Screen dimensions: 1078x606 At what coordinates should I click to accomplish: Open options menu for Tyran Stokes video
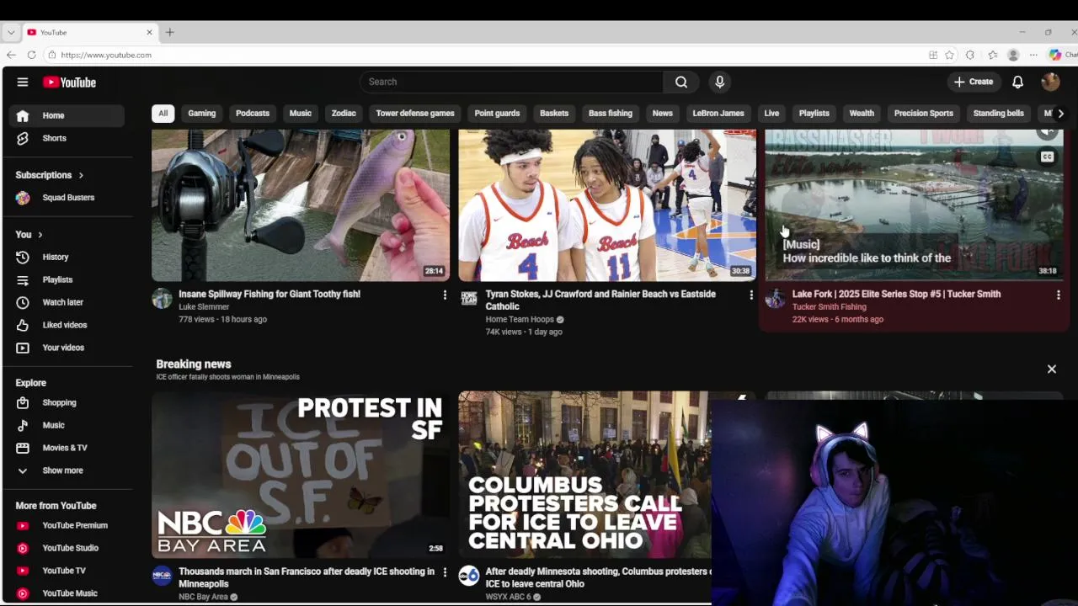(751, 295)
